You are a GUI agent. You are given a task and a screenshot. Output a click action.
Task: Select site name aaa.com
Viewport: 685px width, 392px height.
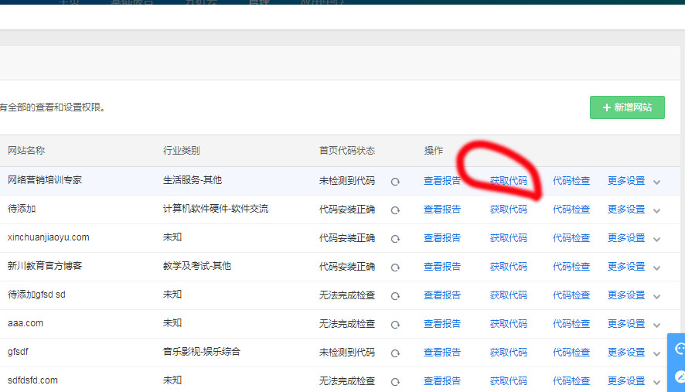pos(26,323)
